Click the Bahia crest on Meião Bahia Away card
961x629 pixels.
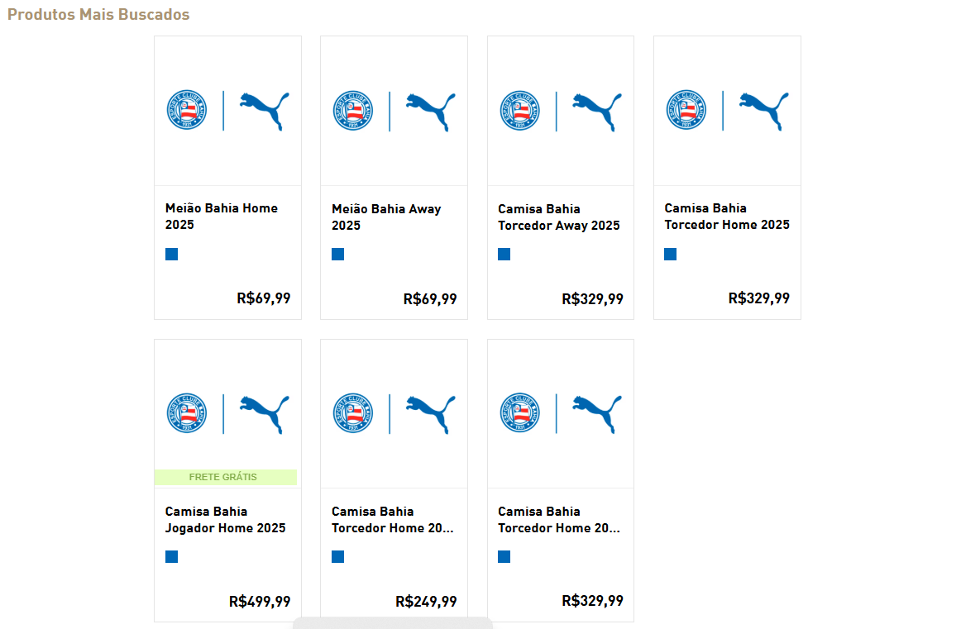[353, 111]
